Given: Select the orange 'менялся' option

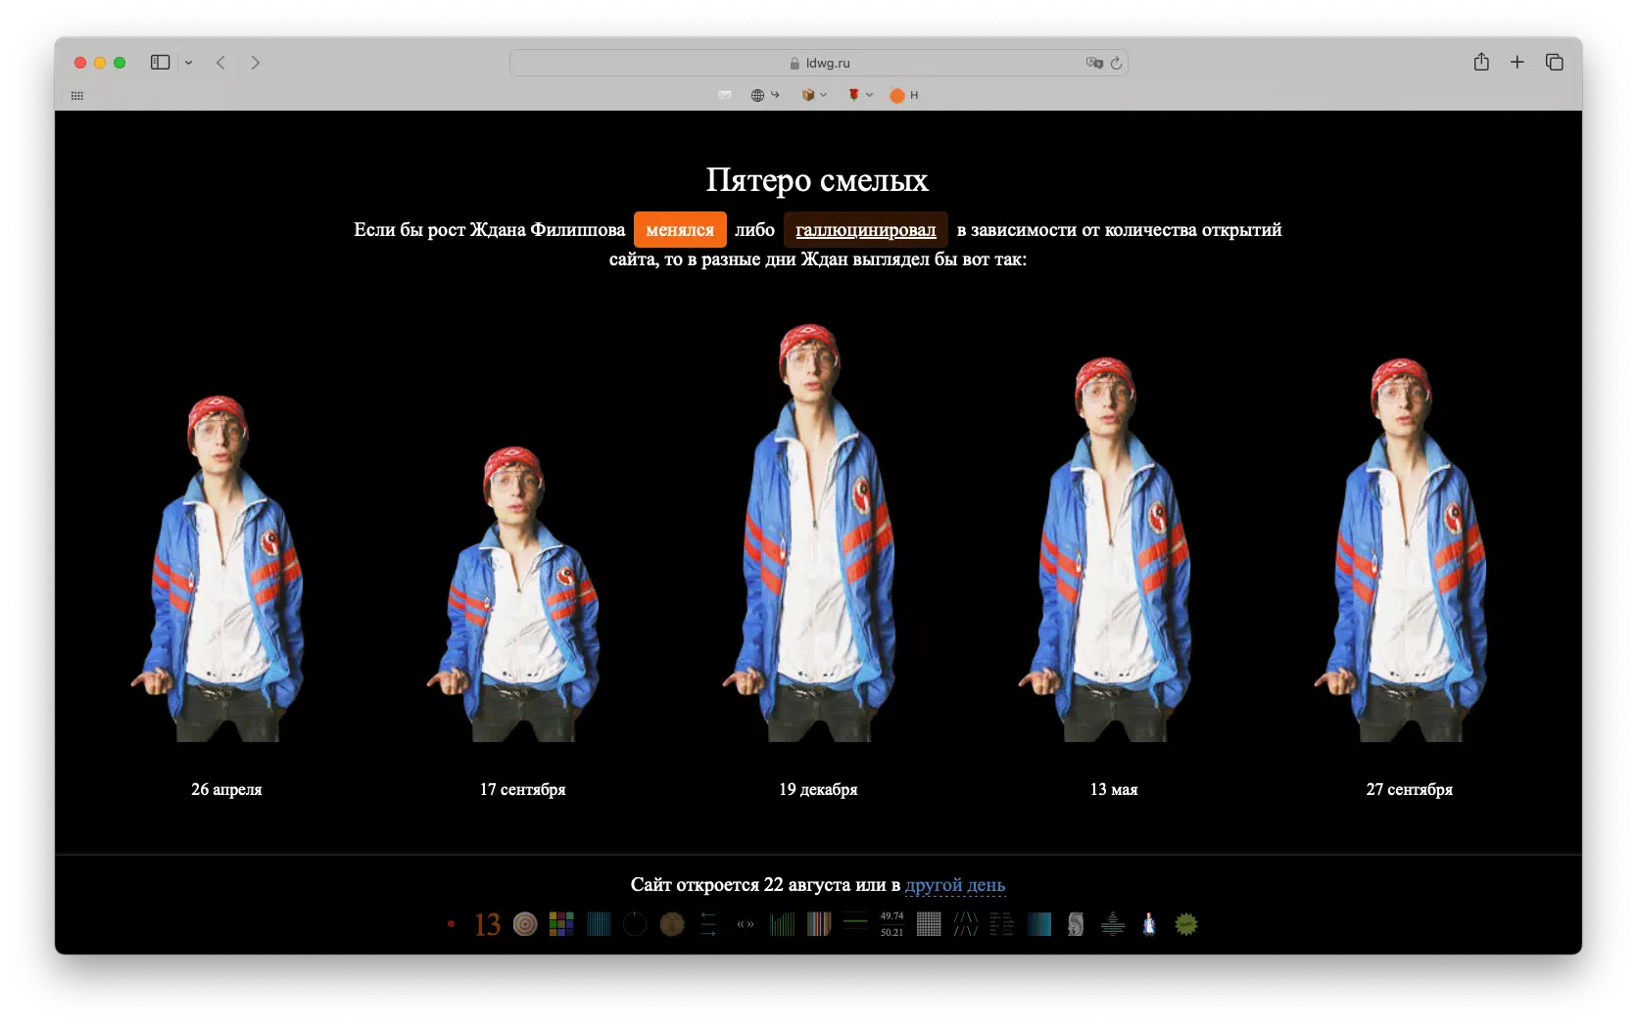Looking at the screenshot, I should (x=680, y=229).
